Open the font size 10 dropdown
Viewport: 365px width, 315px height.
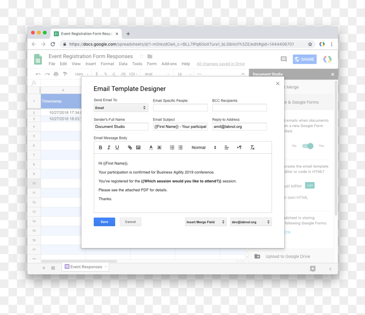[x=184, y=74]
